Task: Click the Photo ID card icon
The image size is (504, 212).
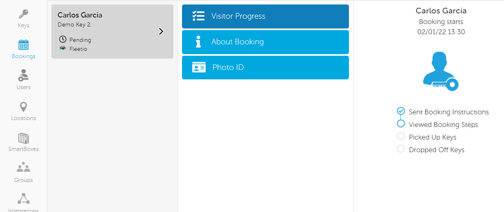Action: [199, 68]
